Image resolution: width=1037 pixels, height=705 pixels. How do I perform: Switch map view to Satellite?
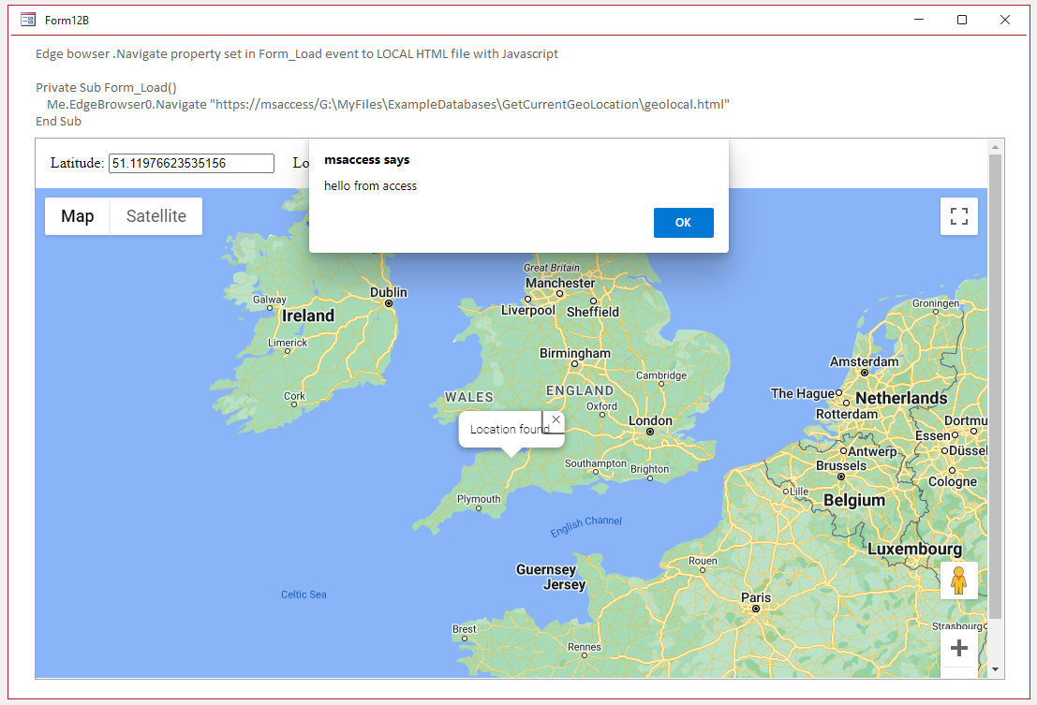pos(156,216)
